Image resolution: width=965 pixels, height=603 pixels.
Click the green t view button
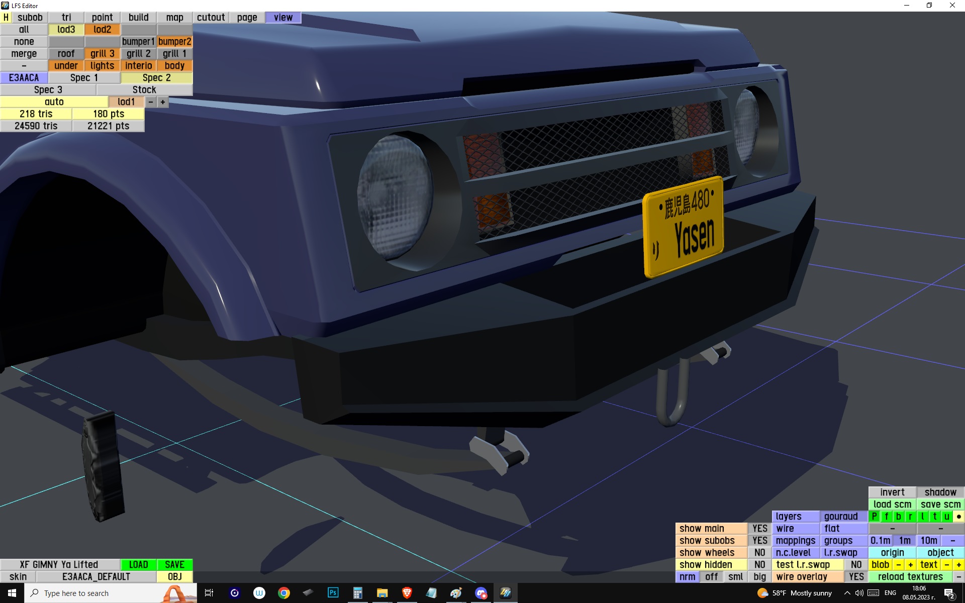pos(935,516)
